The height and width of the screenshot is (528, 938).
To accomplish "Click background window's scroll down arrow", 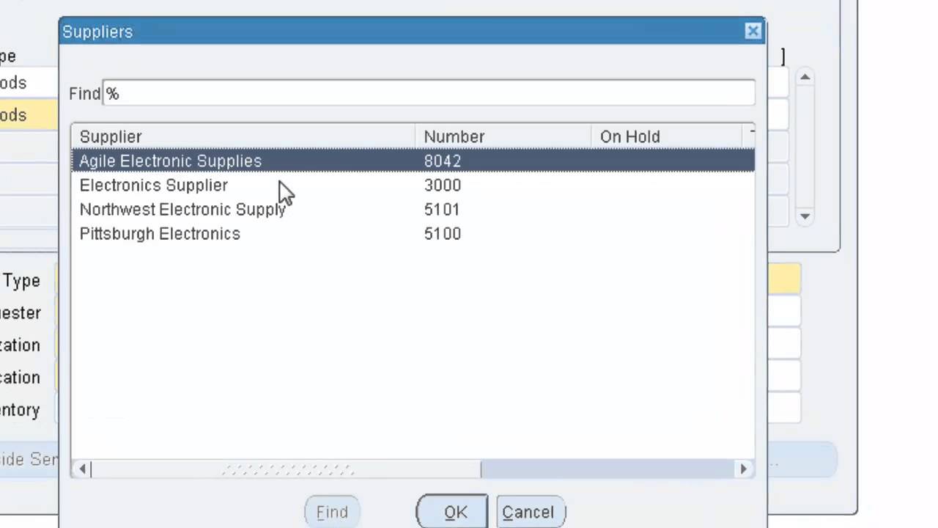I will (x=805, y=216).
